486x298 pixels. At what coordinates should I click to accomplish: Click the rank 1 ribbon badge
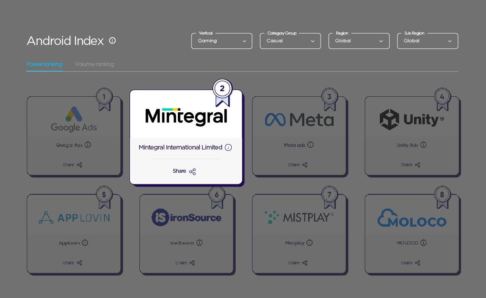[104, 99]
